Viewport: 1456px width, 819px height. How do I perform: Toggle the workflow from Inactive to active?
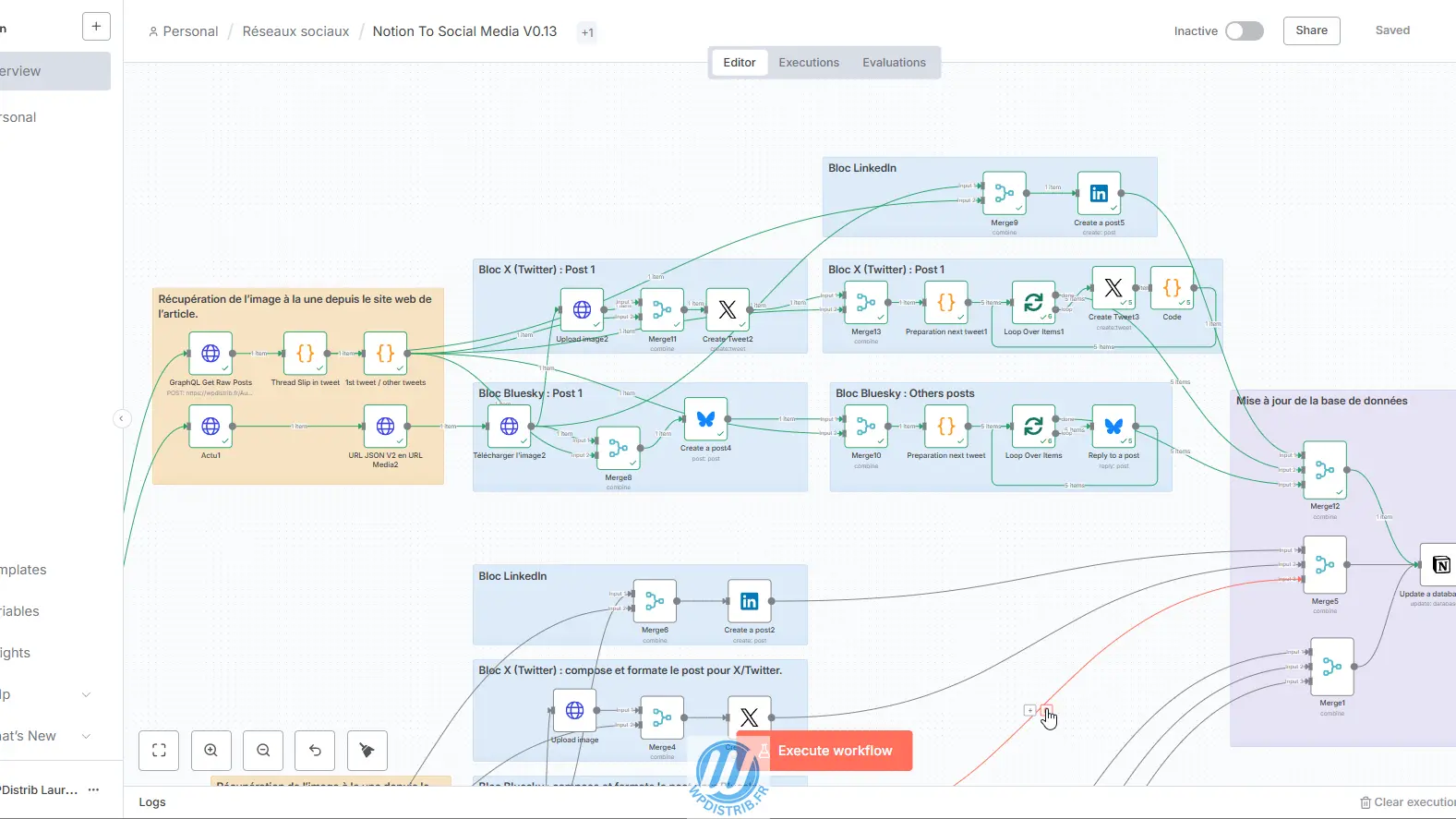pyautogui.click(x=1244, y=30)
